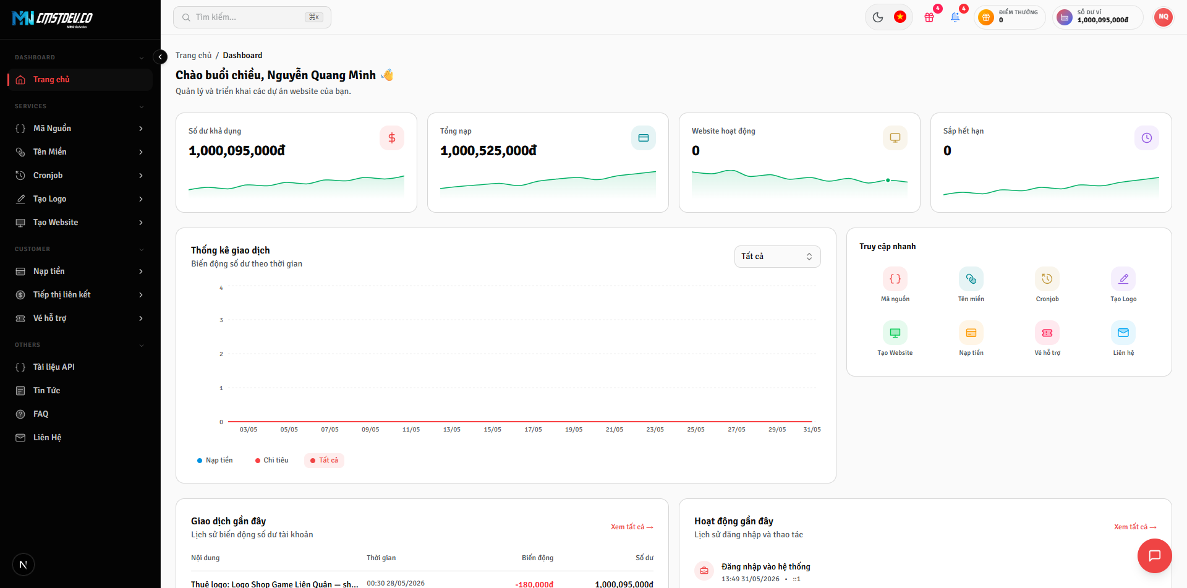This screenshot has height=588, width=1187.
Task: Toggle the Tất cả chart legend
Action: pos(324,460)
